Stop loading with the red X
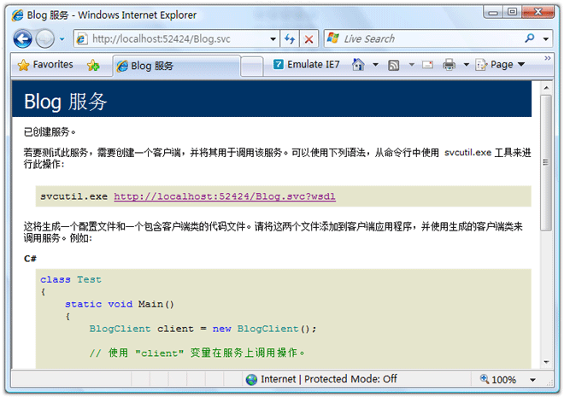This screenshot has height=397, width=564. 308,38
